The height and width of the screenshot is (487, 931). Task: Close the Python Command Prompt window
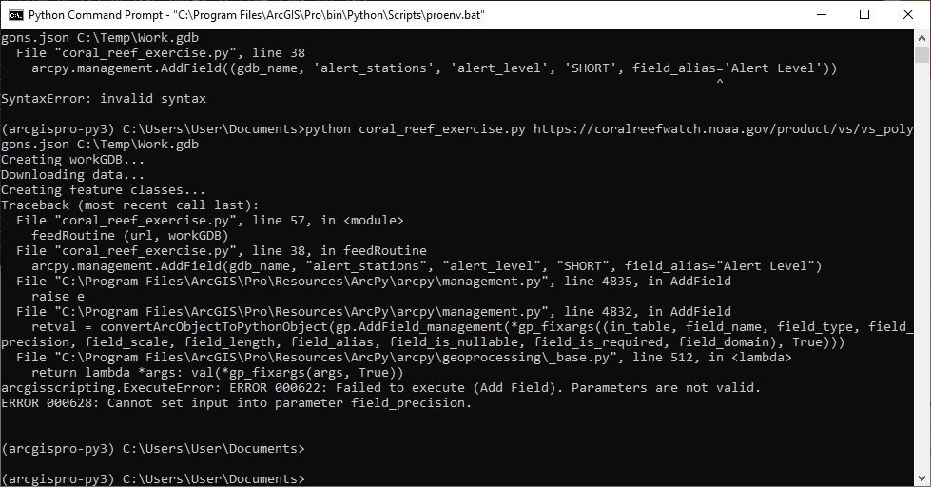(x=908, y=14)
